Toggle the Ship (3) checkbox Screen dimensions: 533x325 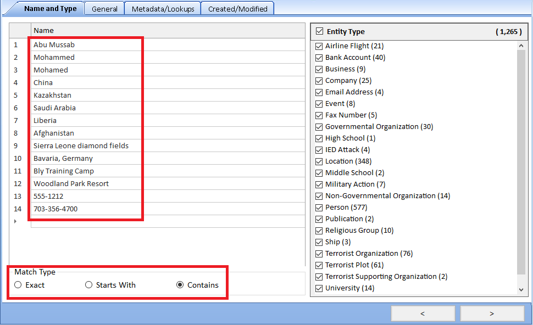[x=319, y=243]
